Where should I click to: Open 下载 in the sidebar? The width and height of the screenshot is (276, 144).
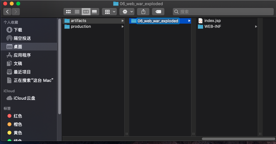pyautogui.click(x=29, y=30)
